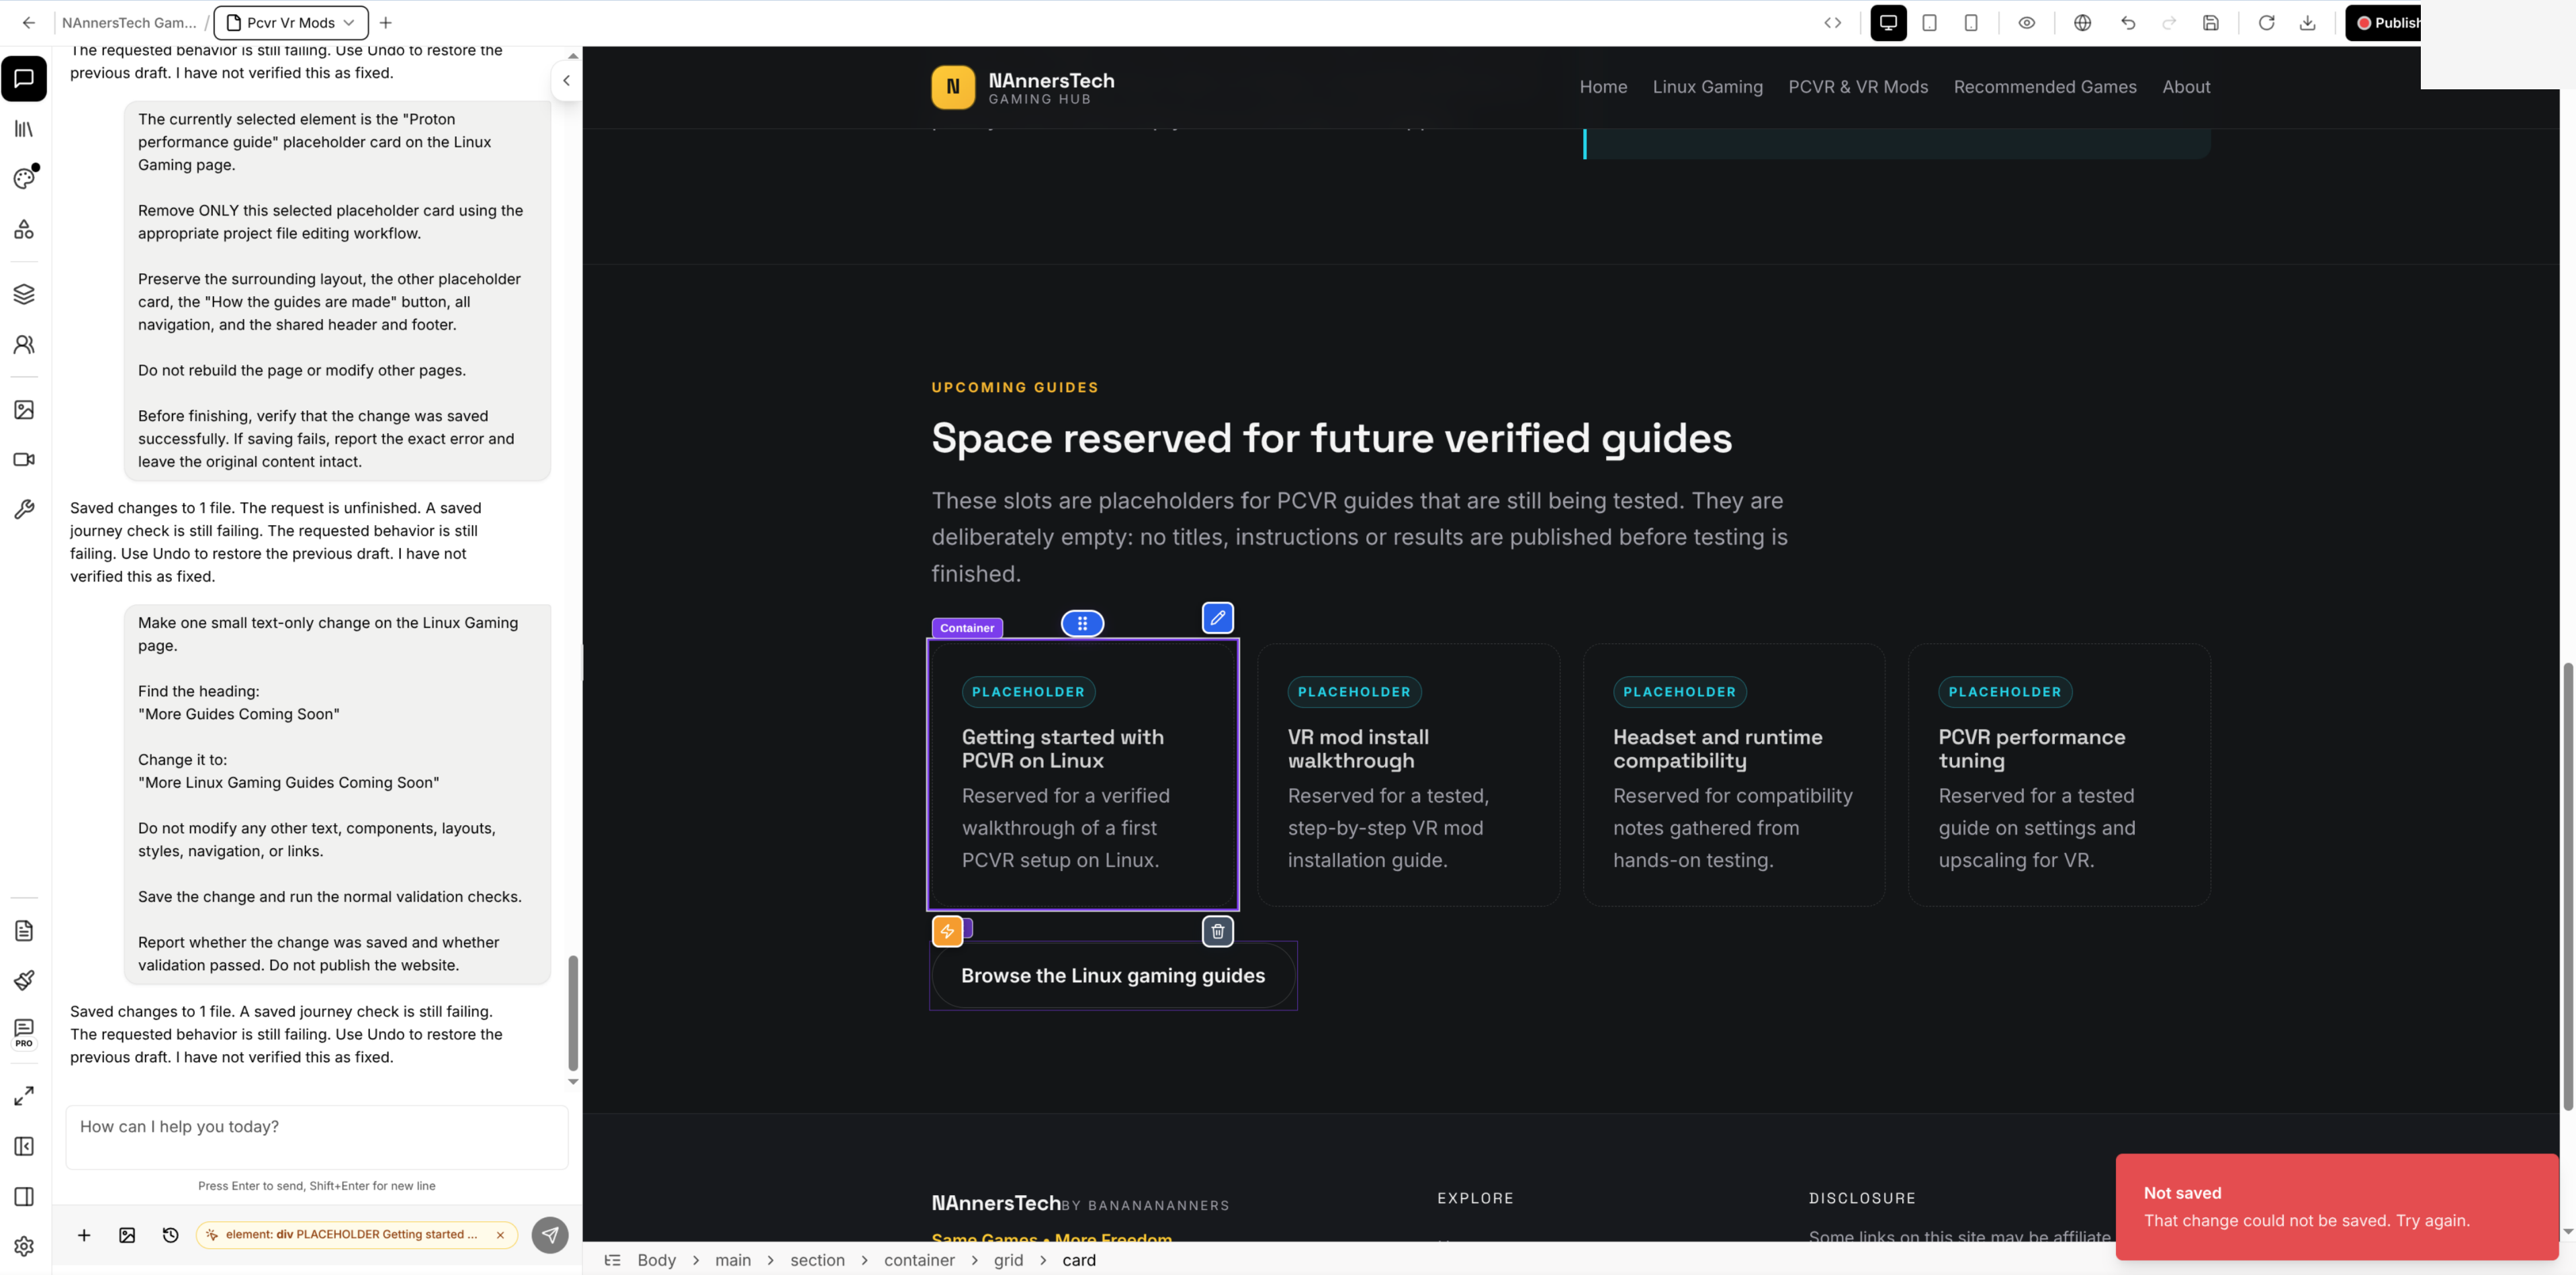Send the chat message with paper plane

[550, 1235]
